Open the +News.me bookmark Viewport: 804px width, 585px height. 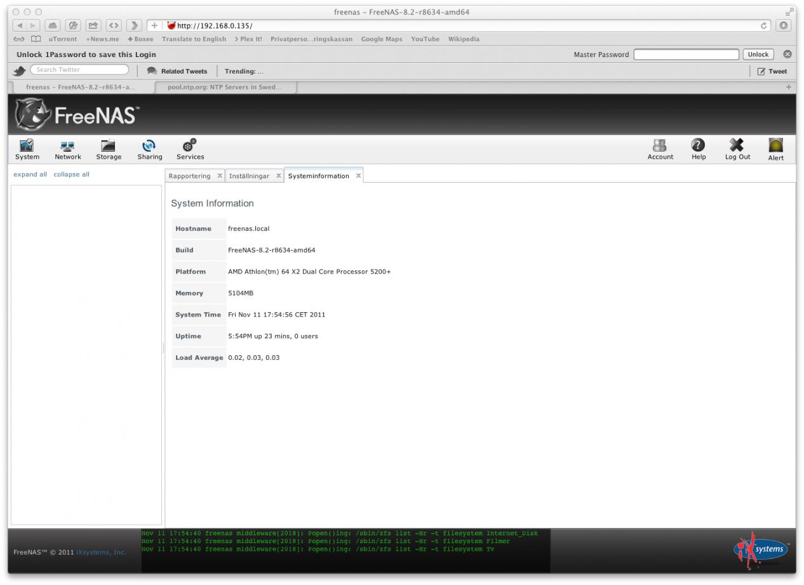pyautogui.click(x=102, y=39)
